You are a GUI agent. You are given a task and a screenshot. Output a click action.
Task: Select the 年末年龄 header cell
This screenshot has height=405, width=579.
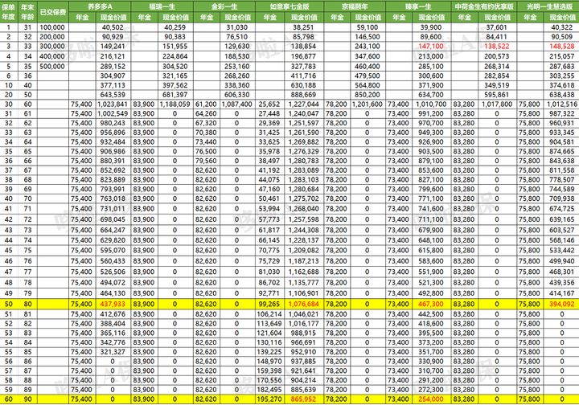[x=27, y=12]
